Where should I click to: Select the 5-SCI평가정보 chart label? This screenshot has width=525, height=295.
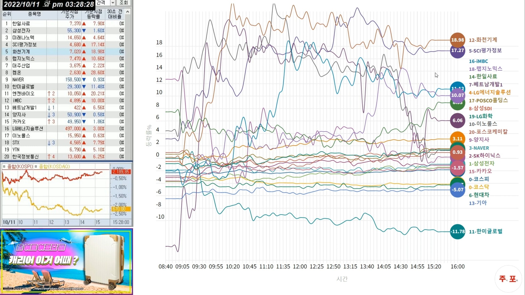485,51
